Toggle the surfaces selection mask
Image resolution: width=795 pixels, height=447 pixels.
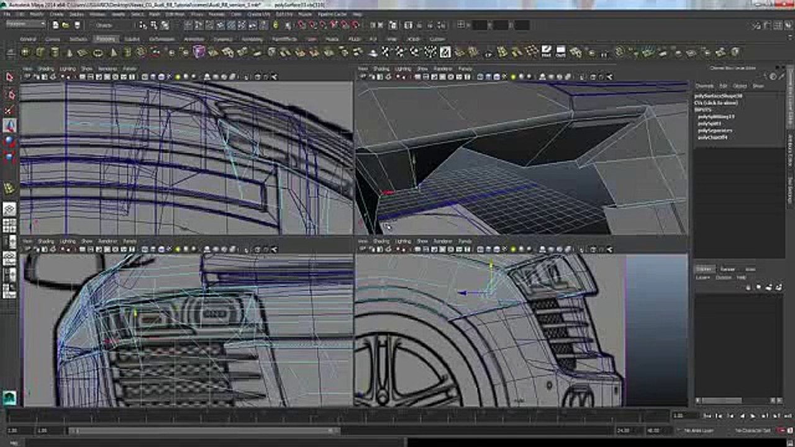[220, 25]
